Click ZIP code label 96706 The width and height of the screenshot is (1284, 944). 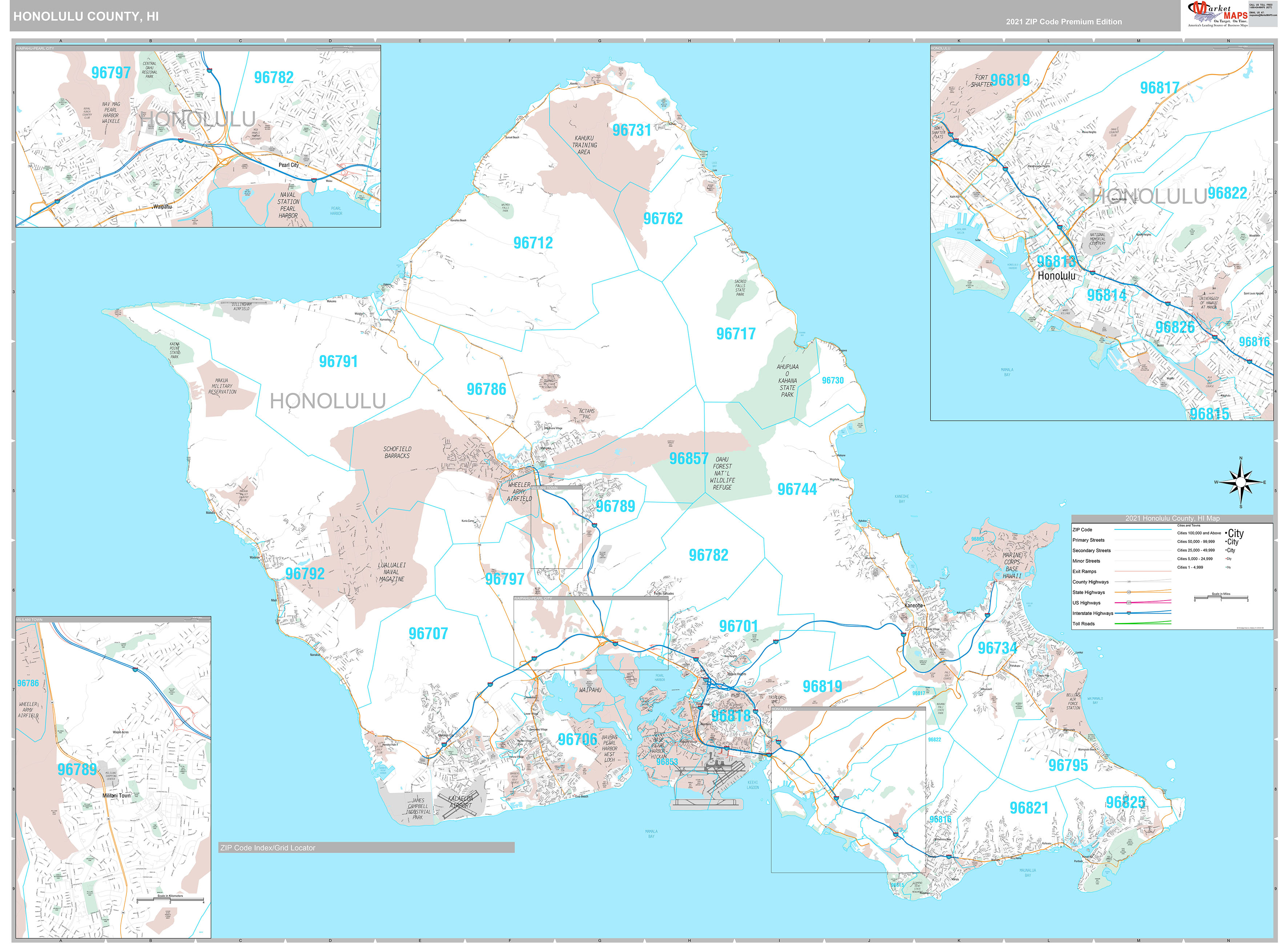pos(577,740)
